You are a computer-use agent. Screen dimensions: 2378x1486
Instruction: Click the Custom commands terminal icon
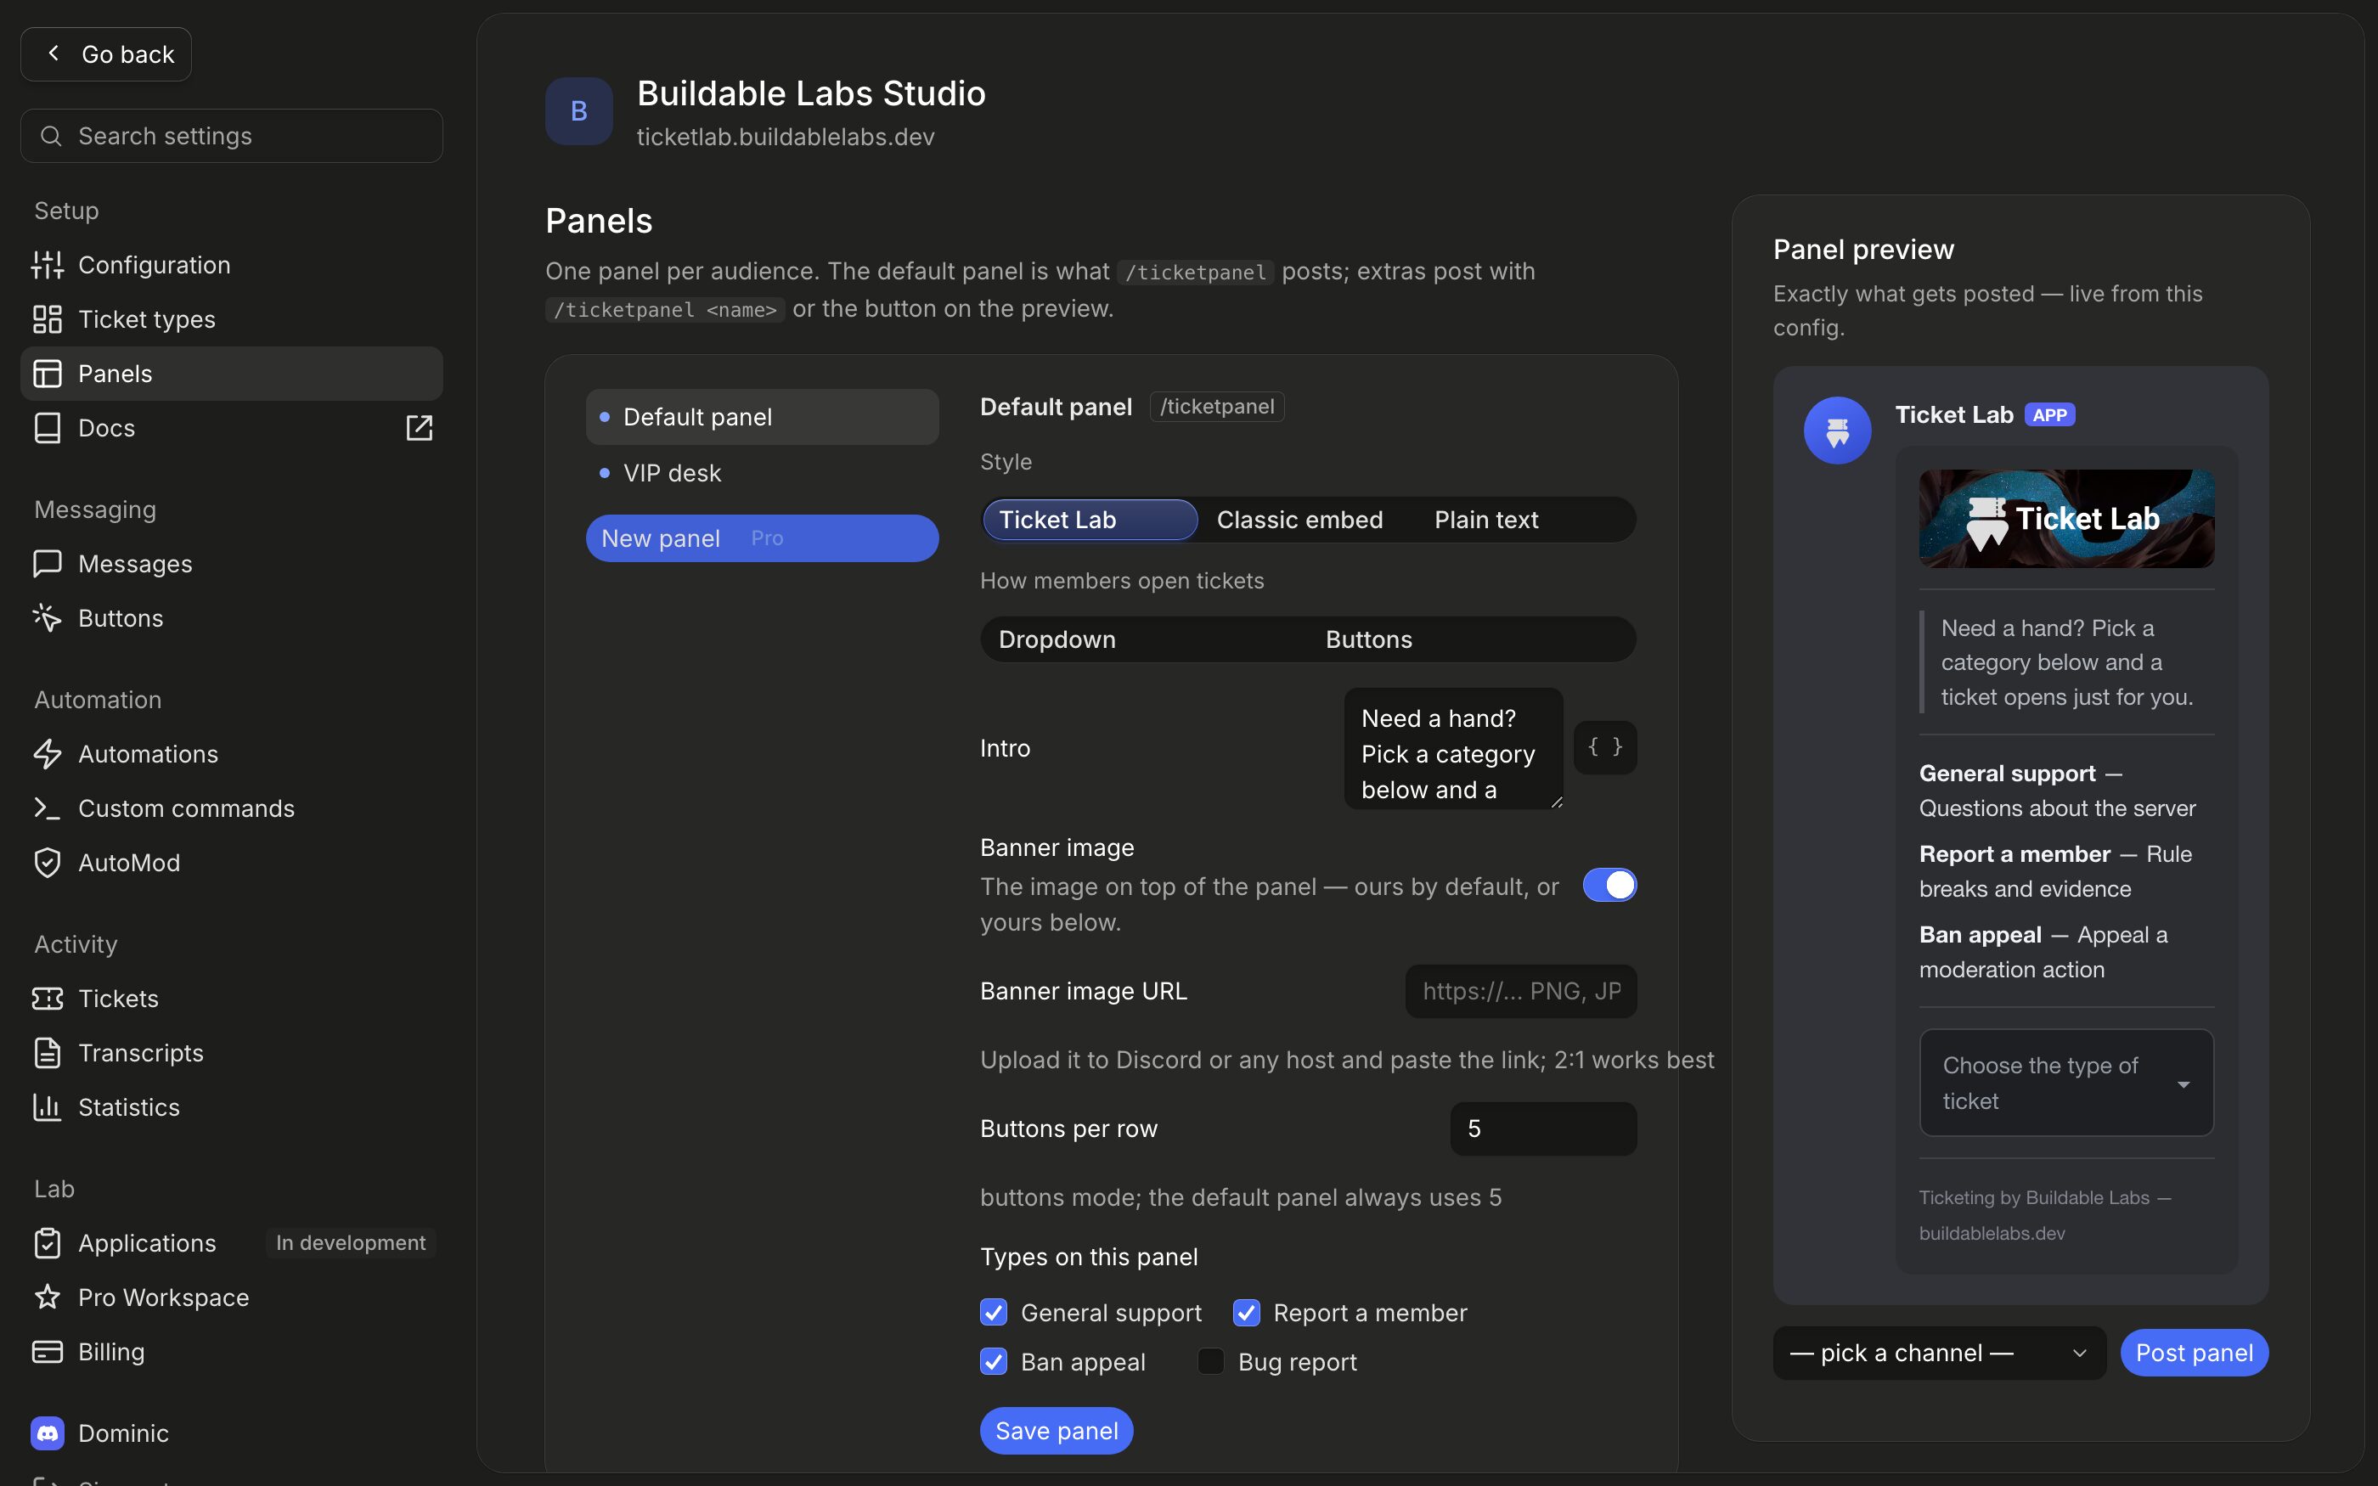[48, 808]
